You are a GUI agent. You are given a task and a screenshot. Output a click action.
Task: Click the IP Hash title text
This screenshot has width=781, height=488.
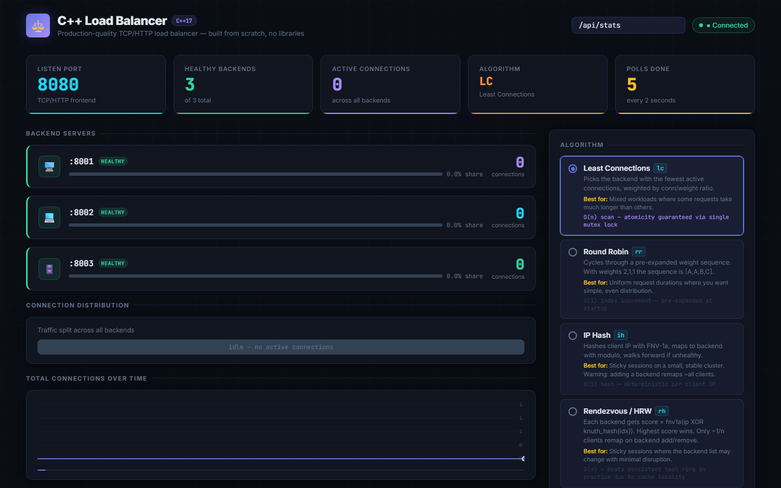[597, 336]
